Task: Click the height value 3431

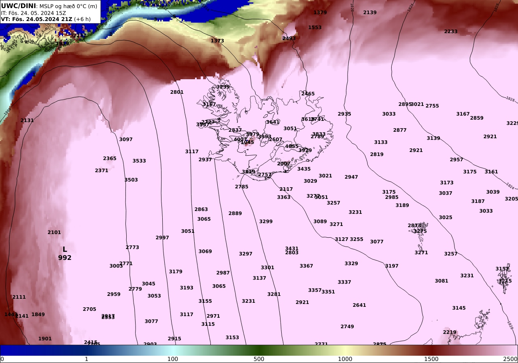Action: point(292,249)
